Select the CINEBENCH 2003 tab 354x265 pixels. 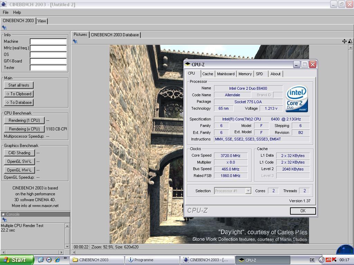18,20
